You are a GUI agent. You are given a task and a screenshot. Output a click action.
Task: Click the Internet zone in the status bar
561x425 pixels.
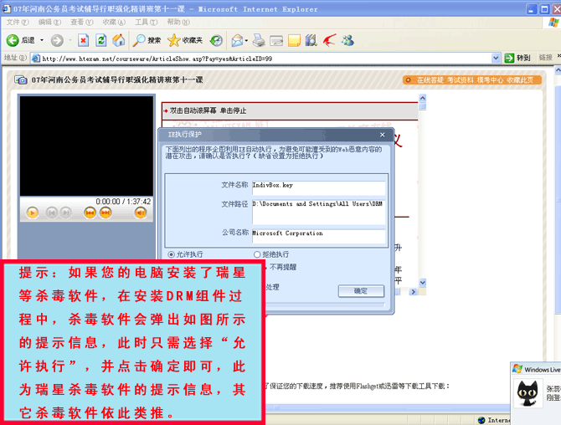click(494, 420)
